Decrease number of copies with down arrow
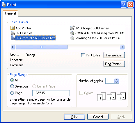This screenshot has width=135, height=123. (117, 82)
